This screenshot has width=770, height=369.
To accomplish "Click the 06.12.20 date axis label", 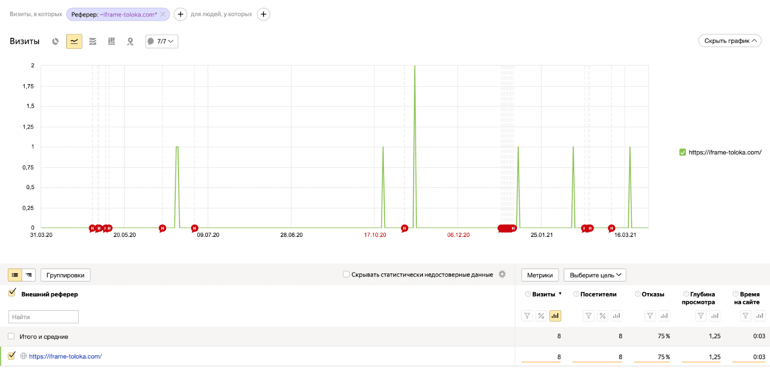I will [x=458, y=235].
